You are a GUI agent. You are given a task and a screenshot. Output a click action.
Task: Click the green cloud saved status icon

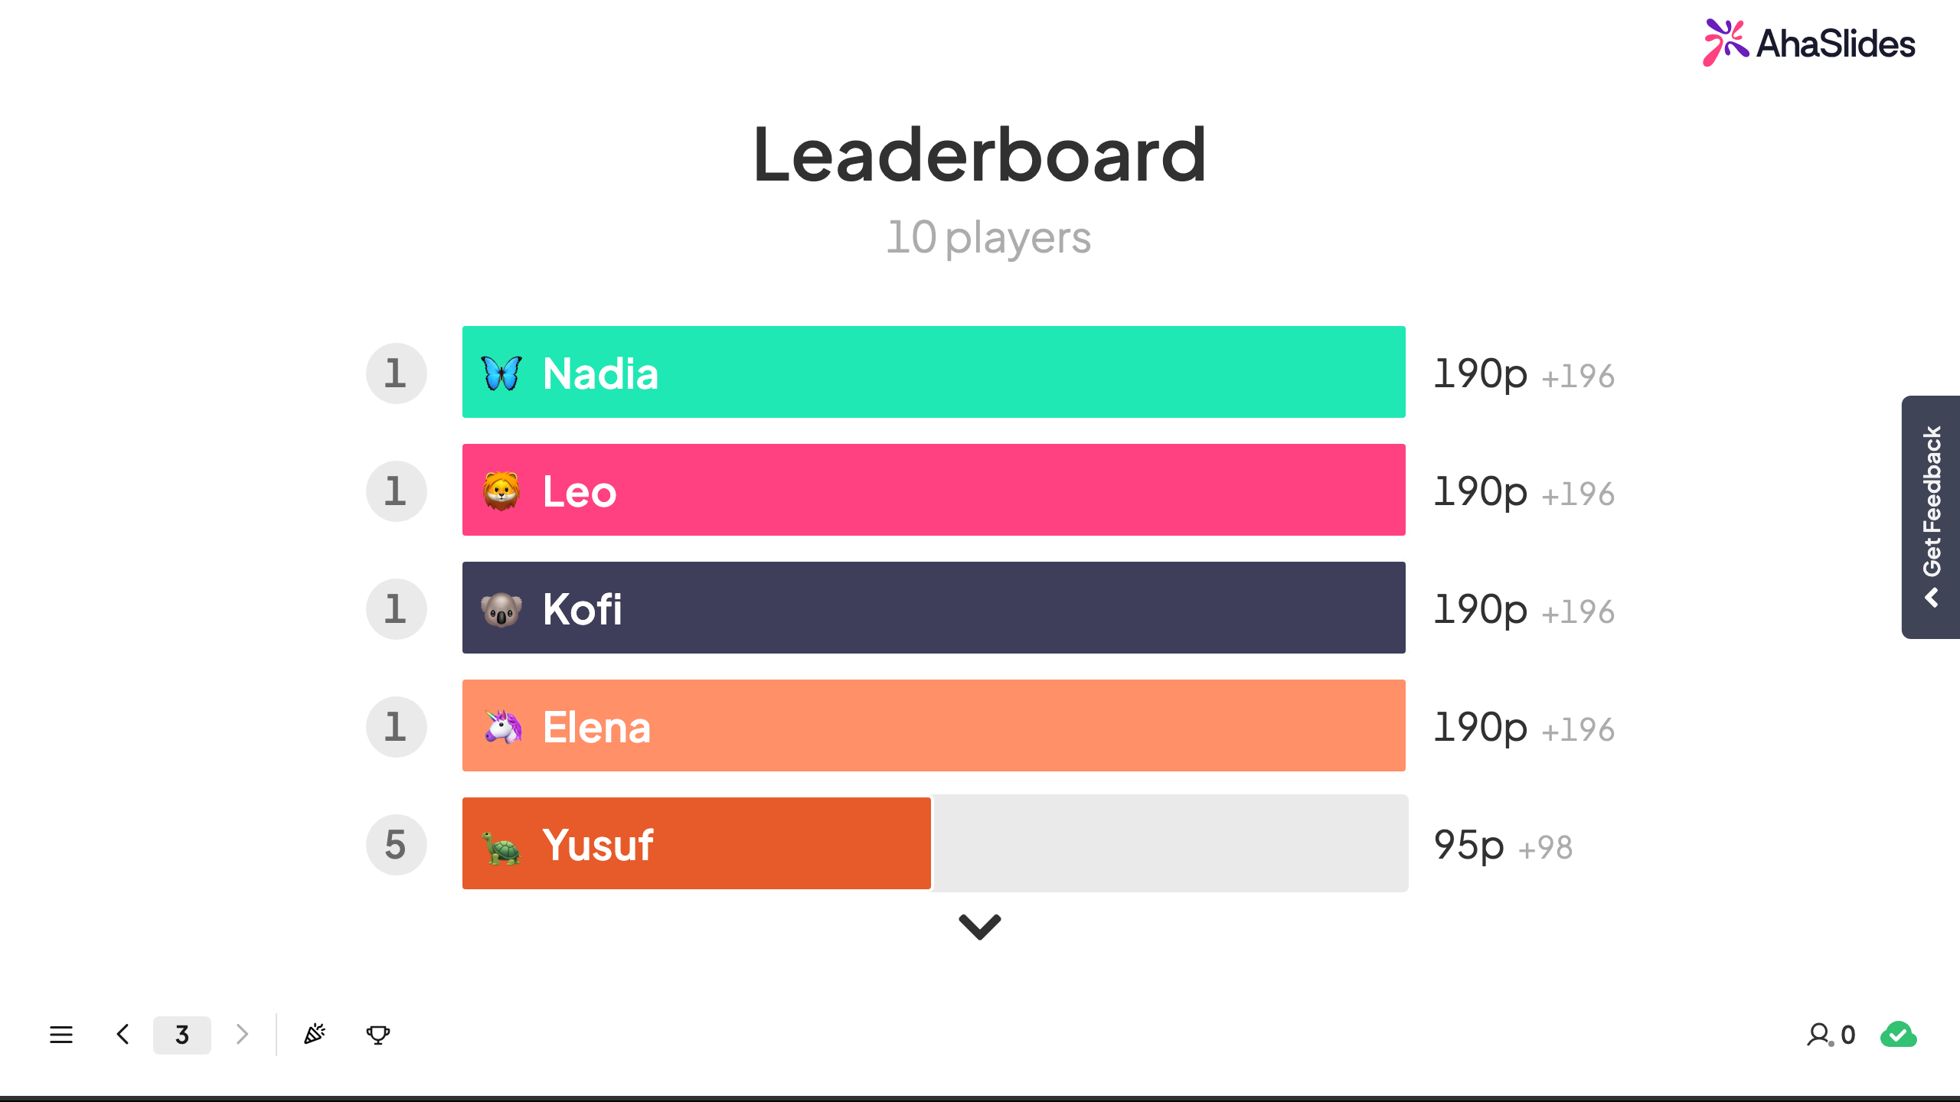click(1899, 1035)
